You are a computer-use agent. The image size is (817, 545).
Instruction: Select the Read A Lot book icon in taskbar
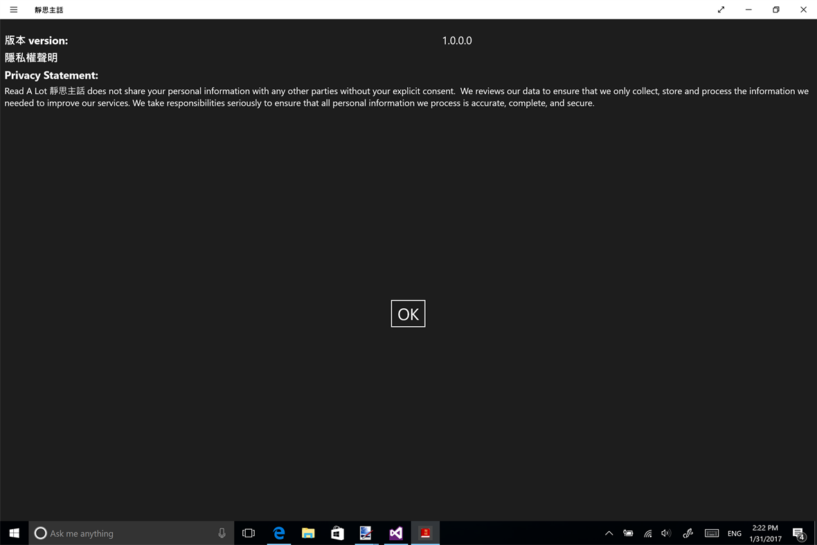pos(425,533)
